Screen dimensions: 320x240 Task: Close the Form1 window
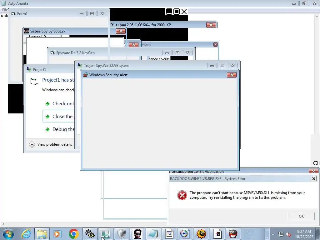pyautogui.click(x=102, y=14)
